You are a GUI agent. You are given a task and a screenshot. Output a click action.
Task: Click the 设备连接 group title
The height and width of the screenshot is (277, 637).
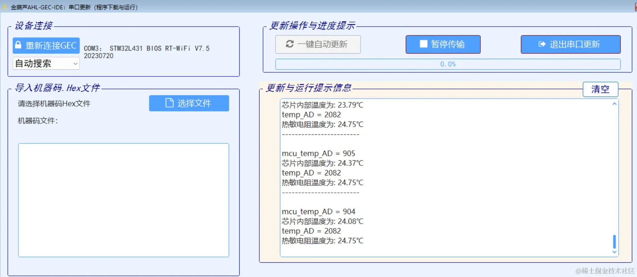pos(34,25)
